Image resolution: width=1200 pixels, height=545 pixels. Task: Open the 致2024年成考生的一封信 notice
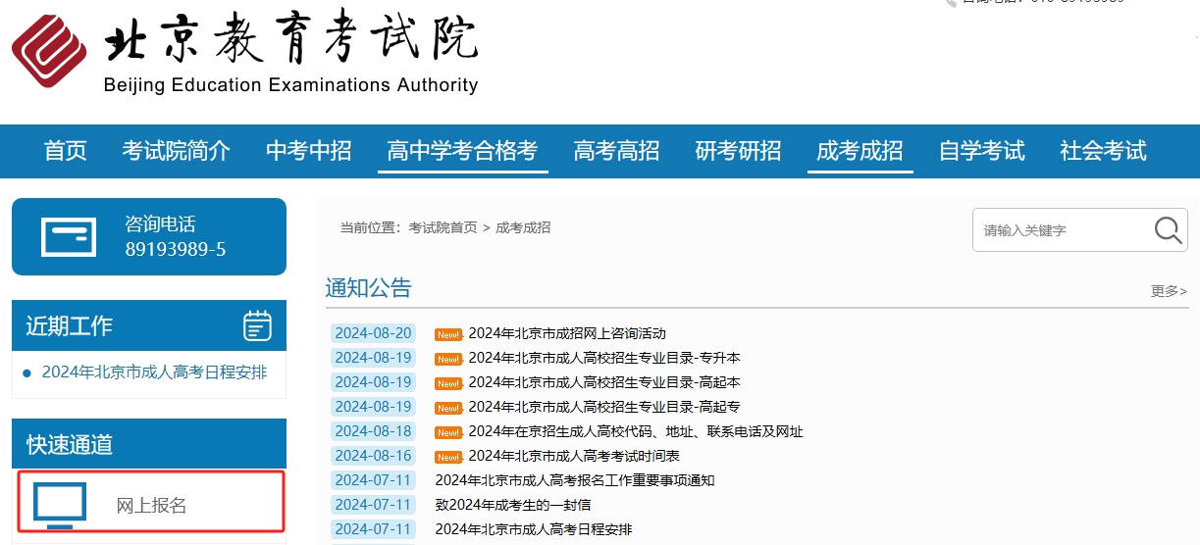pyautogui.click(x=513, y=505)
